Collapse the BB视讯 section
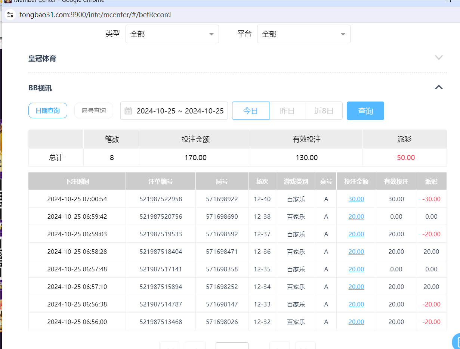 (438, 87)
